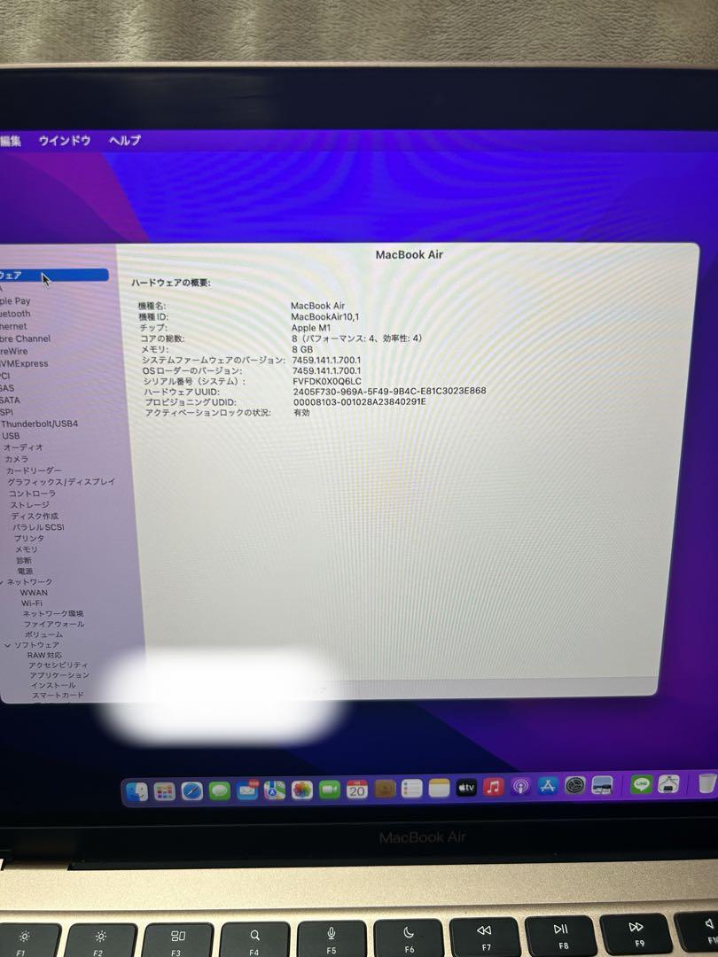Image resolution: width=718 pixels, height=957 pixels.
Task: Select Apple Pay in sidebar
Action: coord(15,301)
